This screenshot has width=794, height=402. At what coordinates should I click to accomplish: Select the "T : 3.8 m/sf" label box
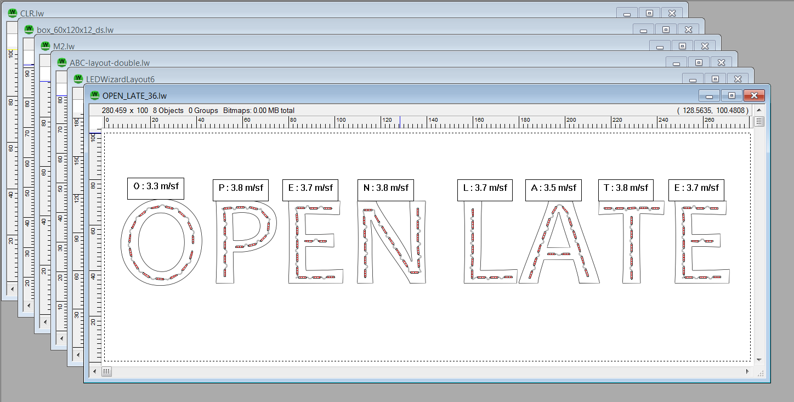626,188
